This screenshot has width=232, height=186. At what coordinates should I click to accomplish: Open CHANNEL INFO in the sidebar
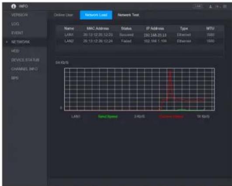[x=24, y=69]
